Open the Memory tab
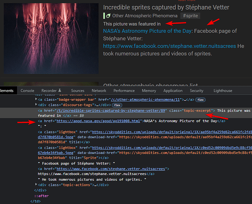Screen dimensions: 252x204 149,91
